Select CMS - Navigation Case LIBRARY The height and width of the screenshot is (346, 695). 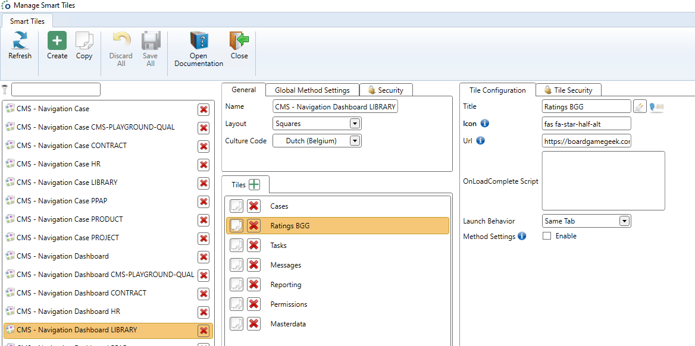[x=67, y=182]
